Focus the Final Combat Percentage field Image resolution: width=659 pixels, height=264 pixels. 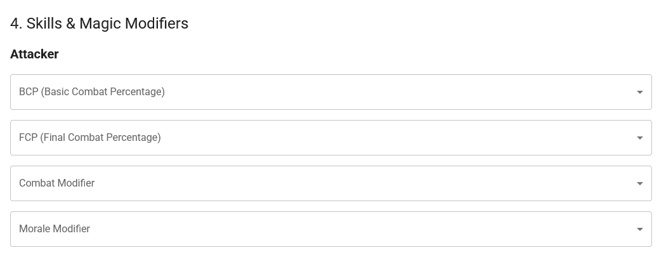330,138
